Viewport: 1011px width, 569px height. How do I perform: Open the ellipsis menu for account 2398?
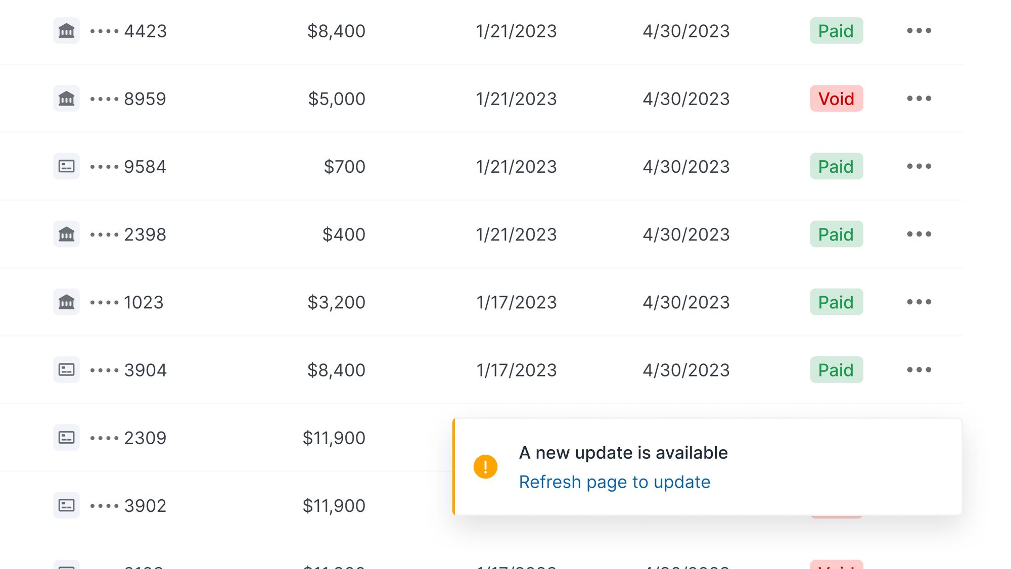(x=919, y=234)
